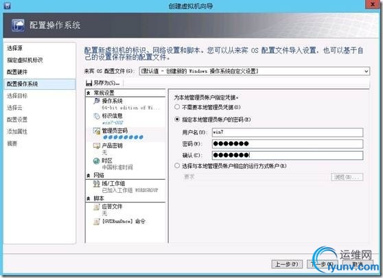
Task: Select the [GUIRunOnce] 命令 script icon
Action: tap(97, 222)
